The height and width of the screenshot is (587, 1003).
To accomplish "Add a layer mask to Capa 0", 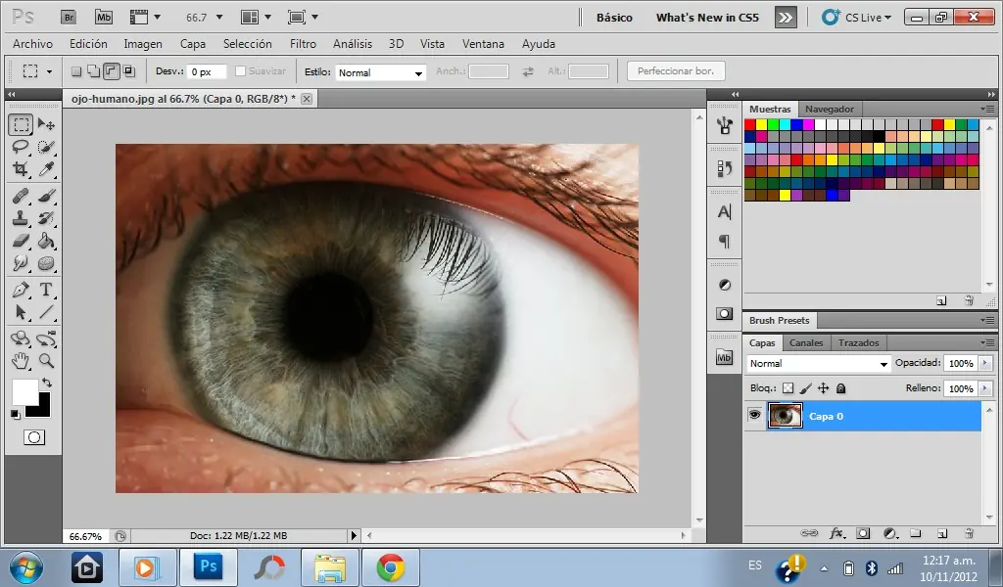I will pos(863,533).
